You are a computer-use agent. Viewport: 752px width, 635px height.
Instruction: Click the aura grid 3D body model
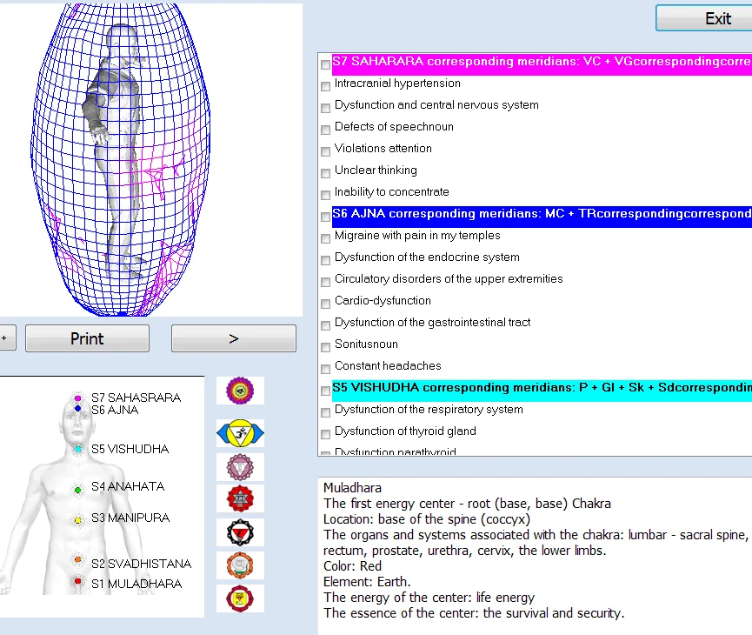121,160
